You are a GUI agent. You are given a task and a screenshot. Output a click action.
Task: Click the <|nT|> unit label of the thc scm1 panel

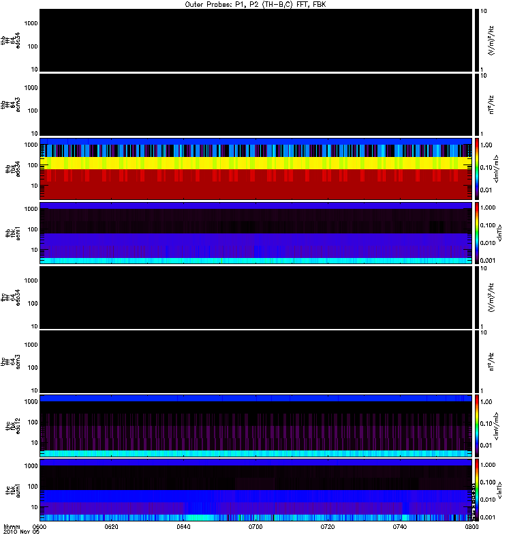pyautogui.click(x=499, y=490)
